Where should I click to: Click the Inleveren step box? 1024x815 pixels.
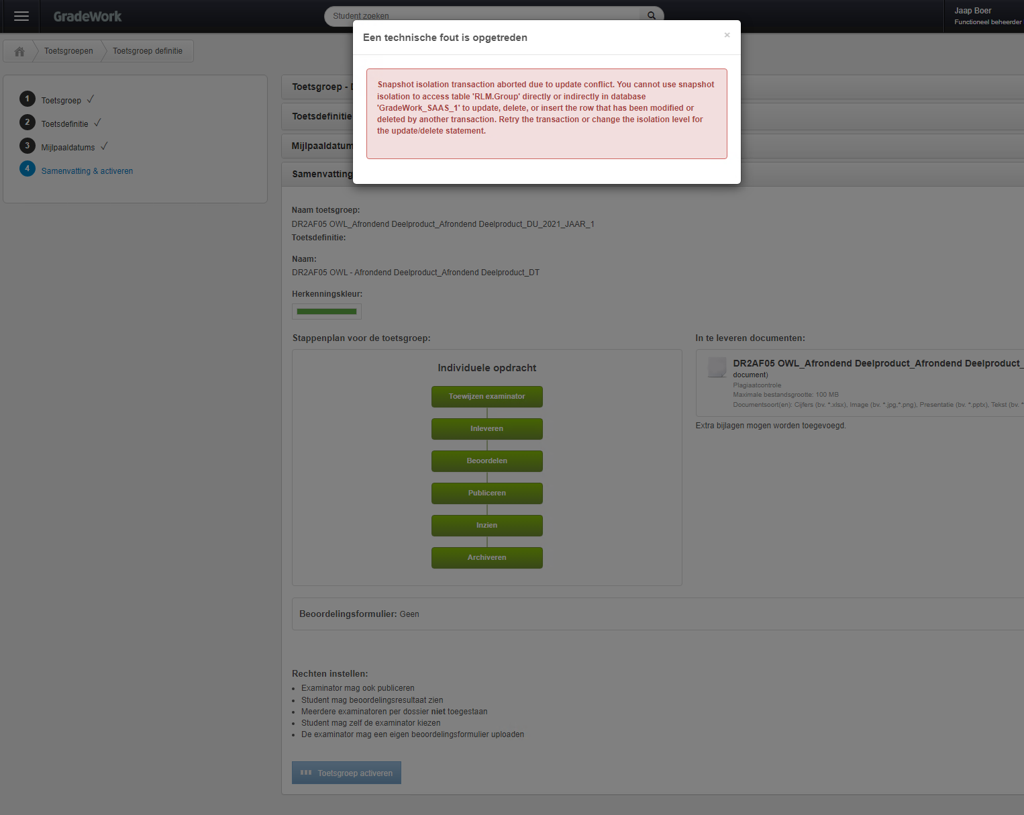point(487,429)
